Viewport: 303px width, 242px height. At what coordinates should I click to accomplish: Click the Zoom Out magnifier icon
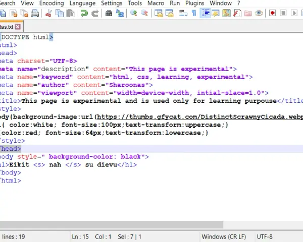click(144, 13)
